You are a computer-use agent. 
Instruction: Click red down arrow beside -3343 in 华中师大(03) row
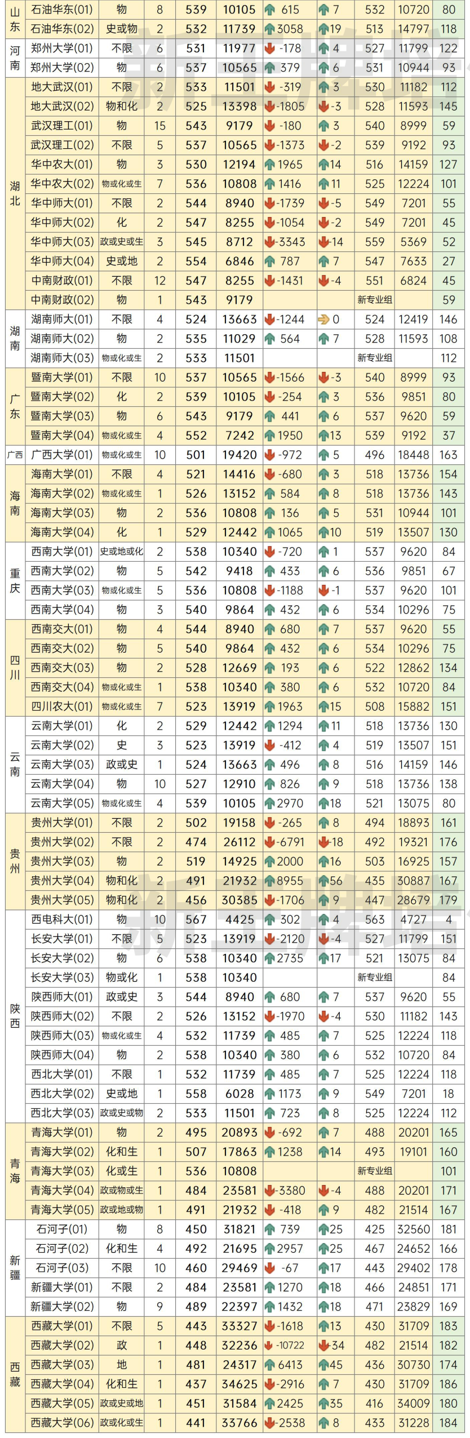269,242
